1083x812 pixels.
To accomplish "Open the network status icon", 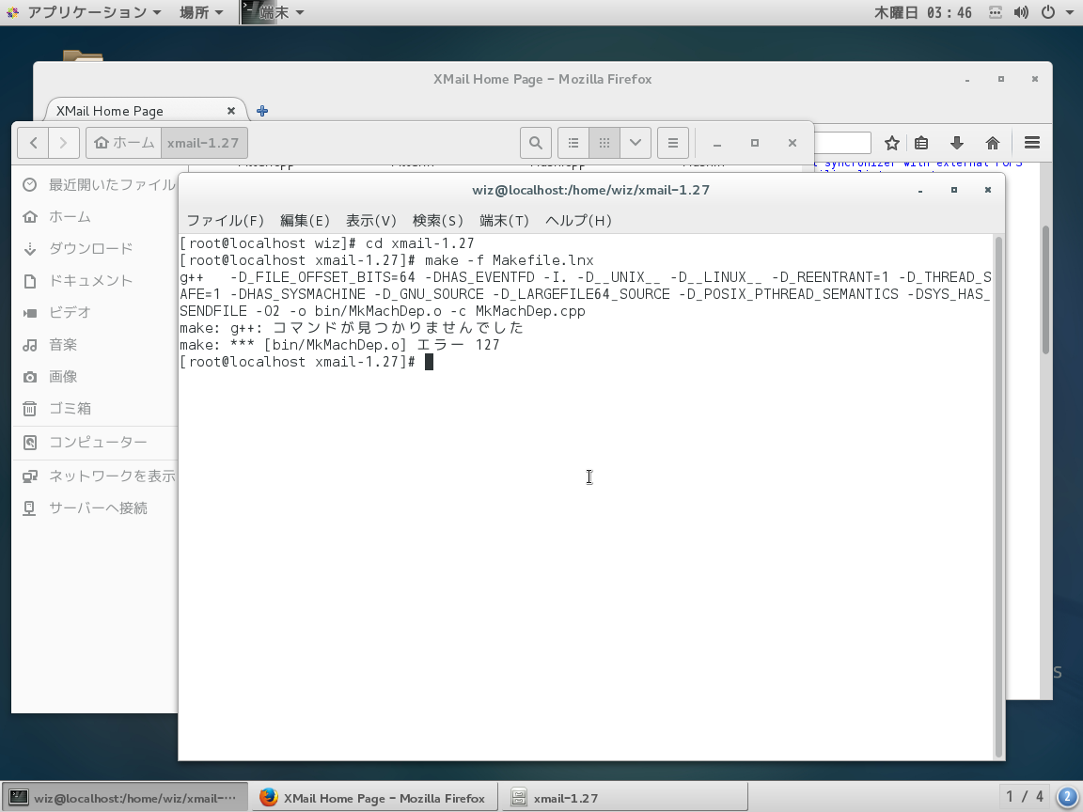I will pos(996,12).
